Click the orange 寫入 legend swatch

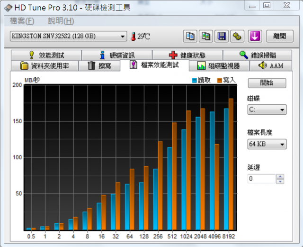219,80
